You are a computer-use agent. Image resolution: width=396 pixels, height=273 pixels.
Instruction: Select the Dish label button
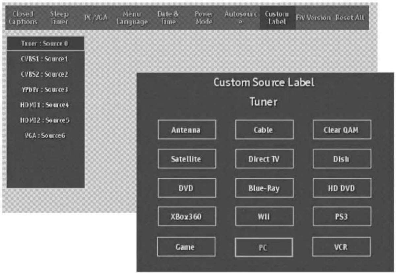(x=342, y=159)
